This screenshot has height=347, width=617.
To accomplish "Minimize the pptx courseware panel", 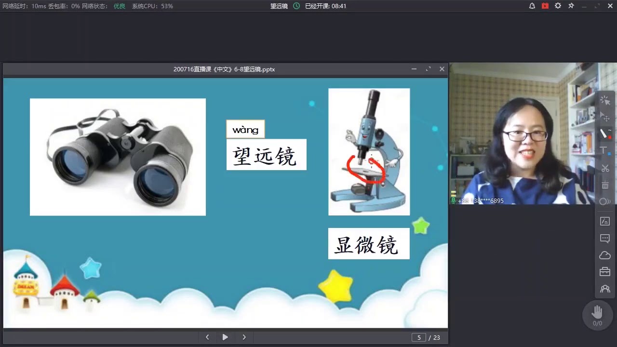I will [x=414, y=69].
